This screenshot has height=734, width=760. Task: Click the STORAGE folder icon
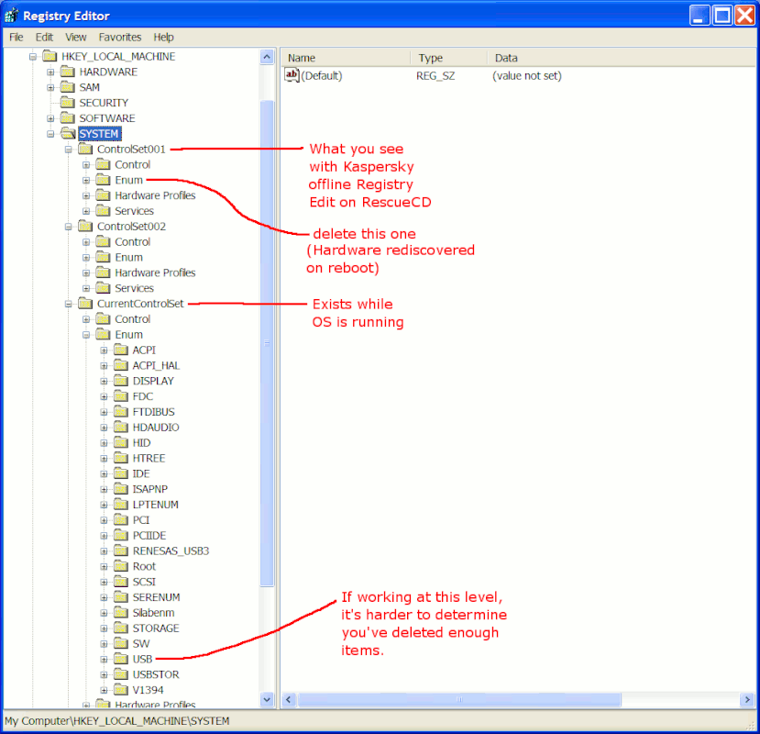coord(121,628)
